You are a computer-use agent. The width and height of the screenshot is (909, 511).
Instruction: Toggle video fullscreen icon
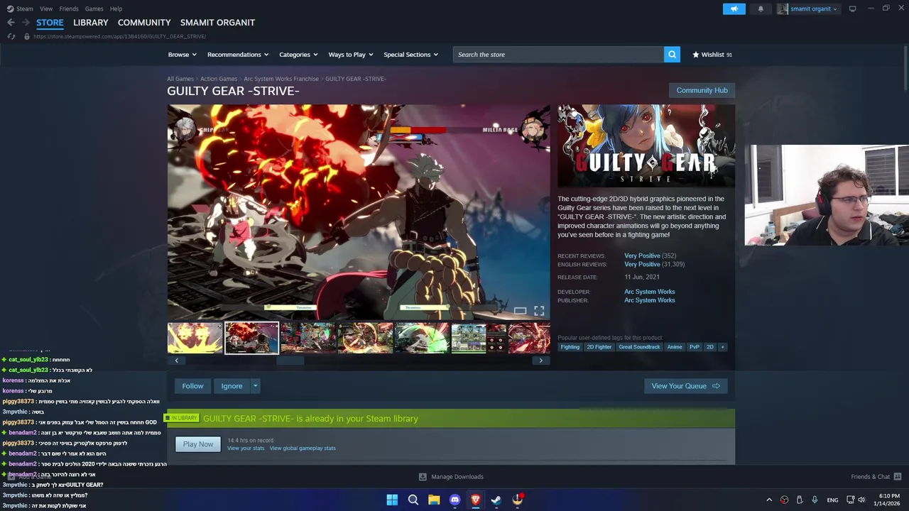(x=539, y=311)
